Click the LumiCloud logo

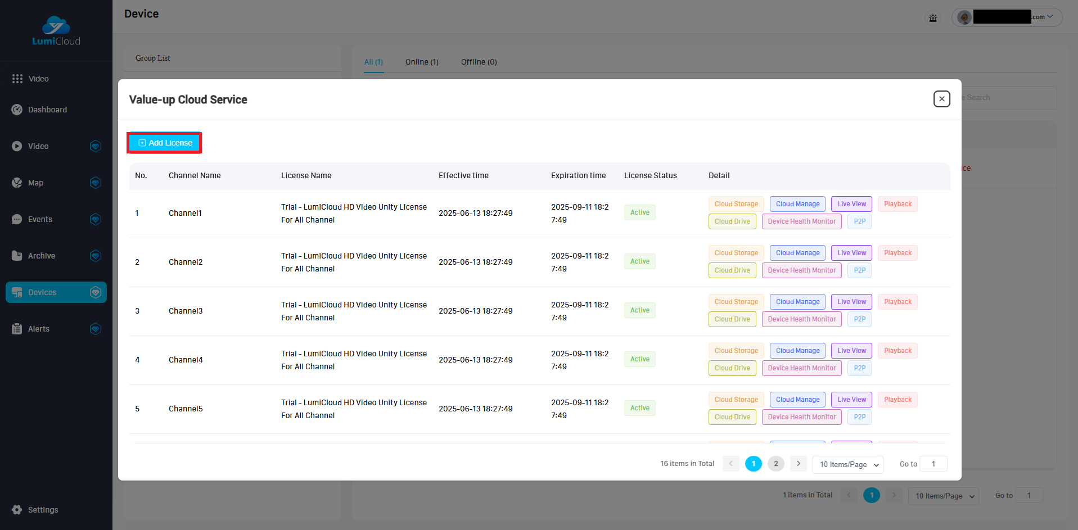point(56,31)
